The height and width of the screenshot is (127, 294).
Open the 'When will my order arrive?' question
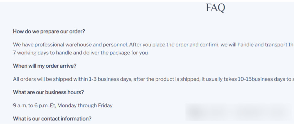tap(45, 66)
